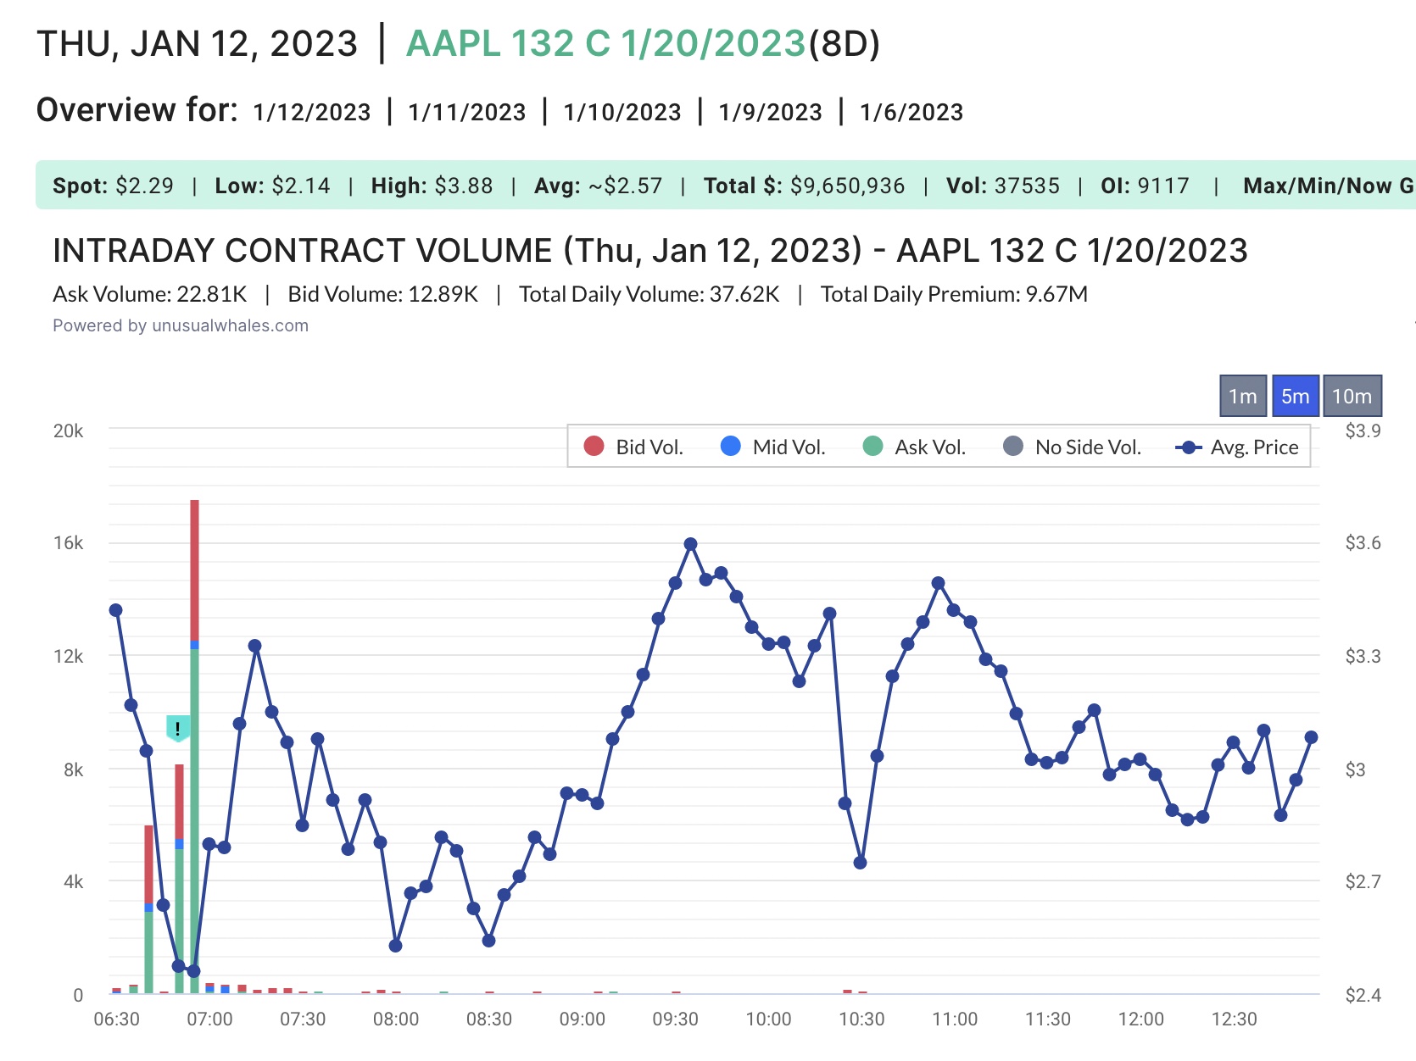
Task: Open overview for 1/6/2023
Action: click(x=911, y=112)
